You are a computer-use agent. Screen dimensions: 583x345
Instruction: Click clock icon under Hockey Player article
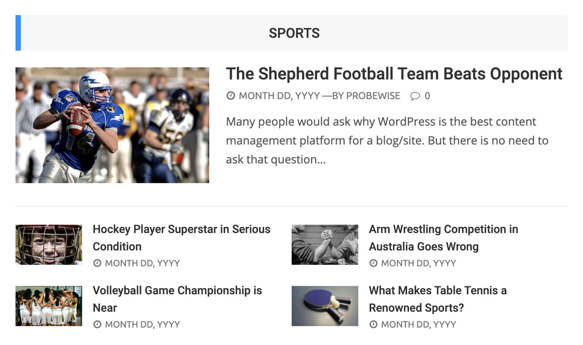tap(97, 263)
